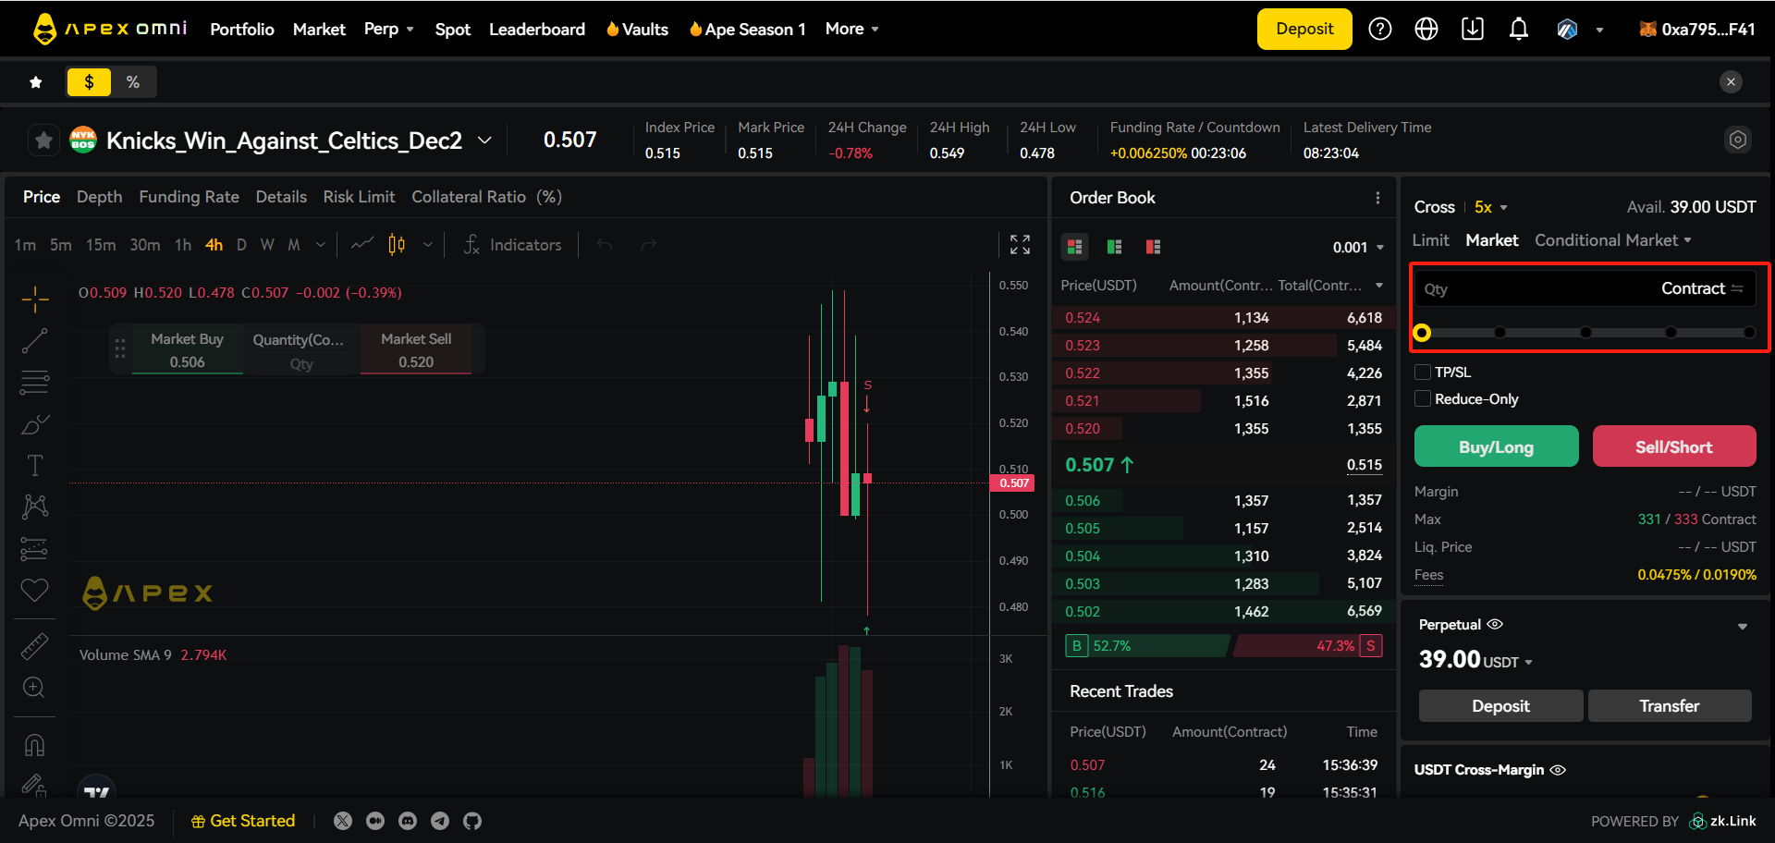Click the Buy/Long button
1775x843 pixels.
pyautogui.click(x=1496, y=447)
